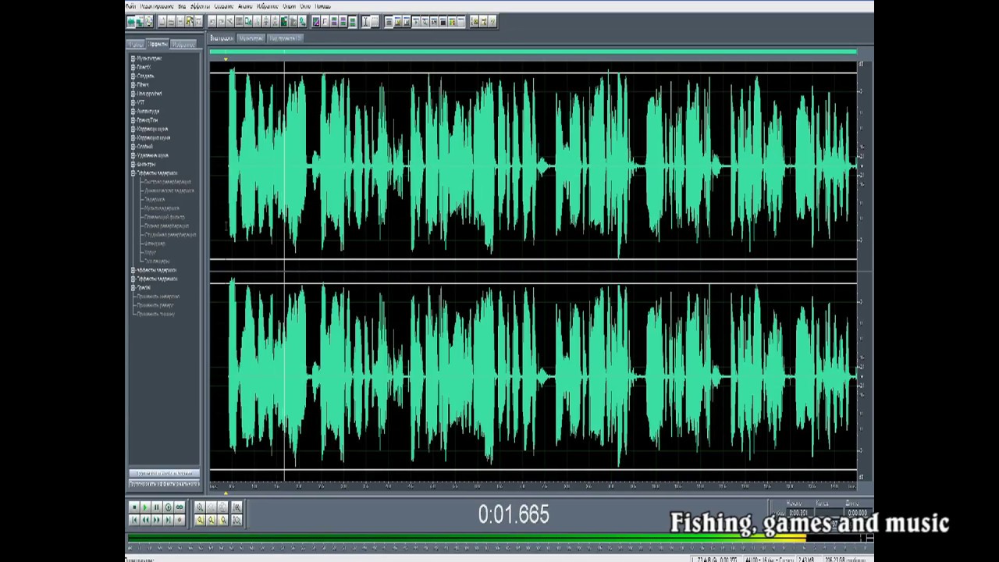This screenshot has height=562, width=999.
Task: Select the I-beam time selection tool
Action: [x=366, y=21]
